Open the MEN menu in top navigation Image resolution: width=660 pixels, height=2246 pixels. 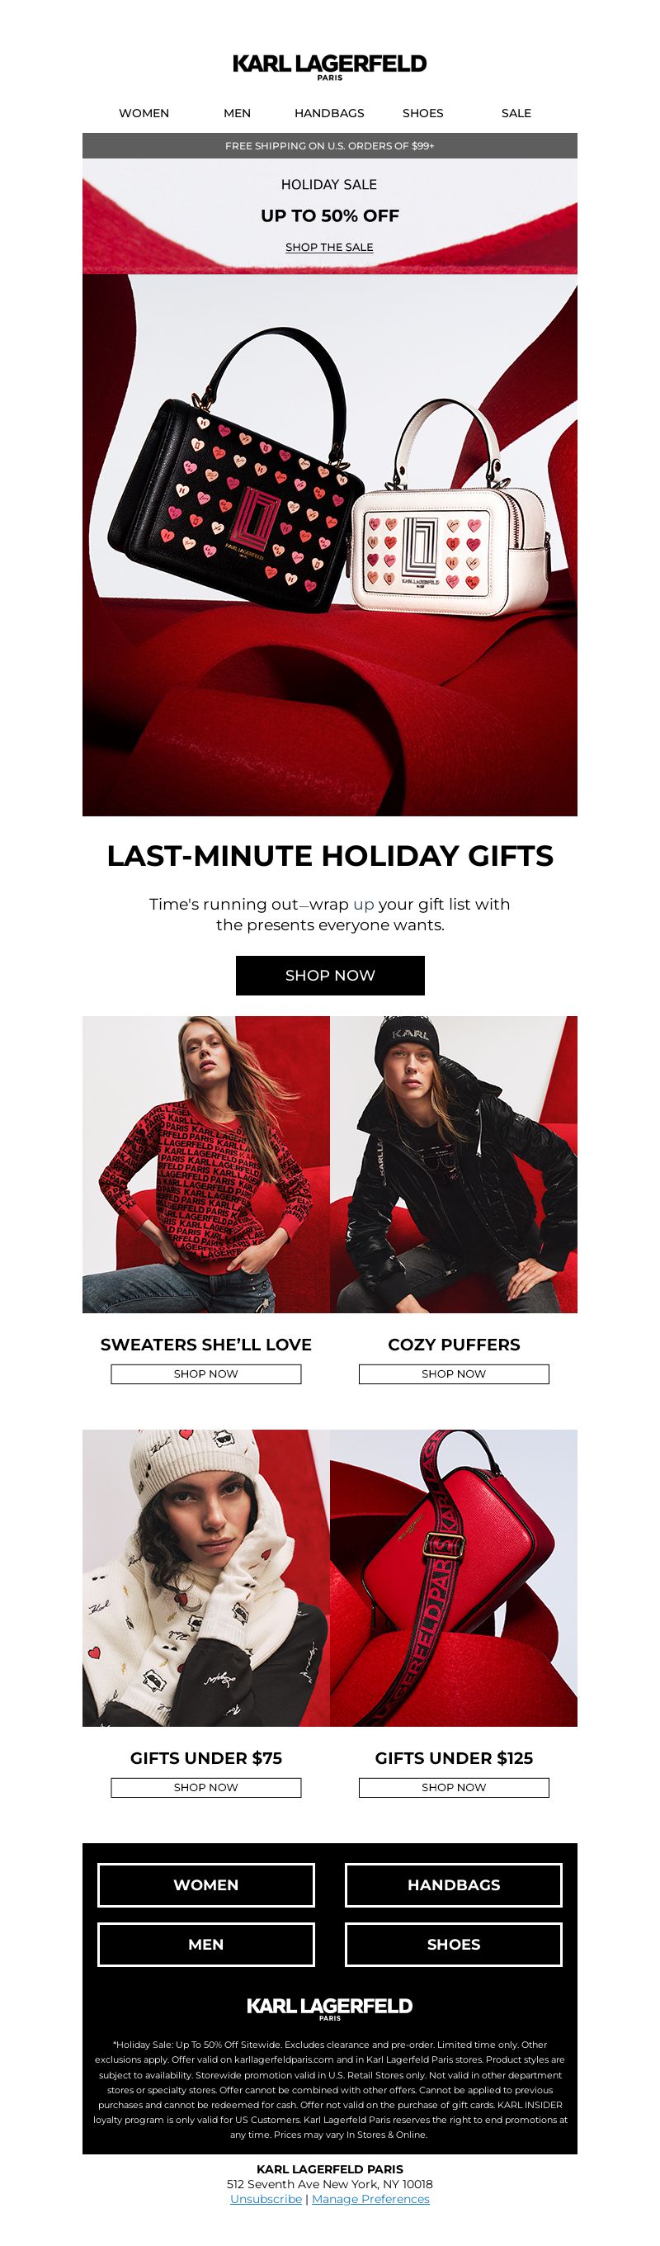tap(237, 113)
